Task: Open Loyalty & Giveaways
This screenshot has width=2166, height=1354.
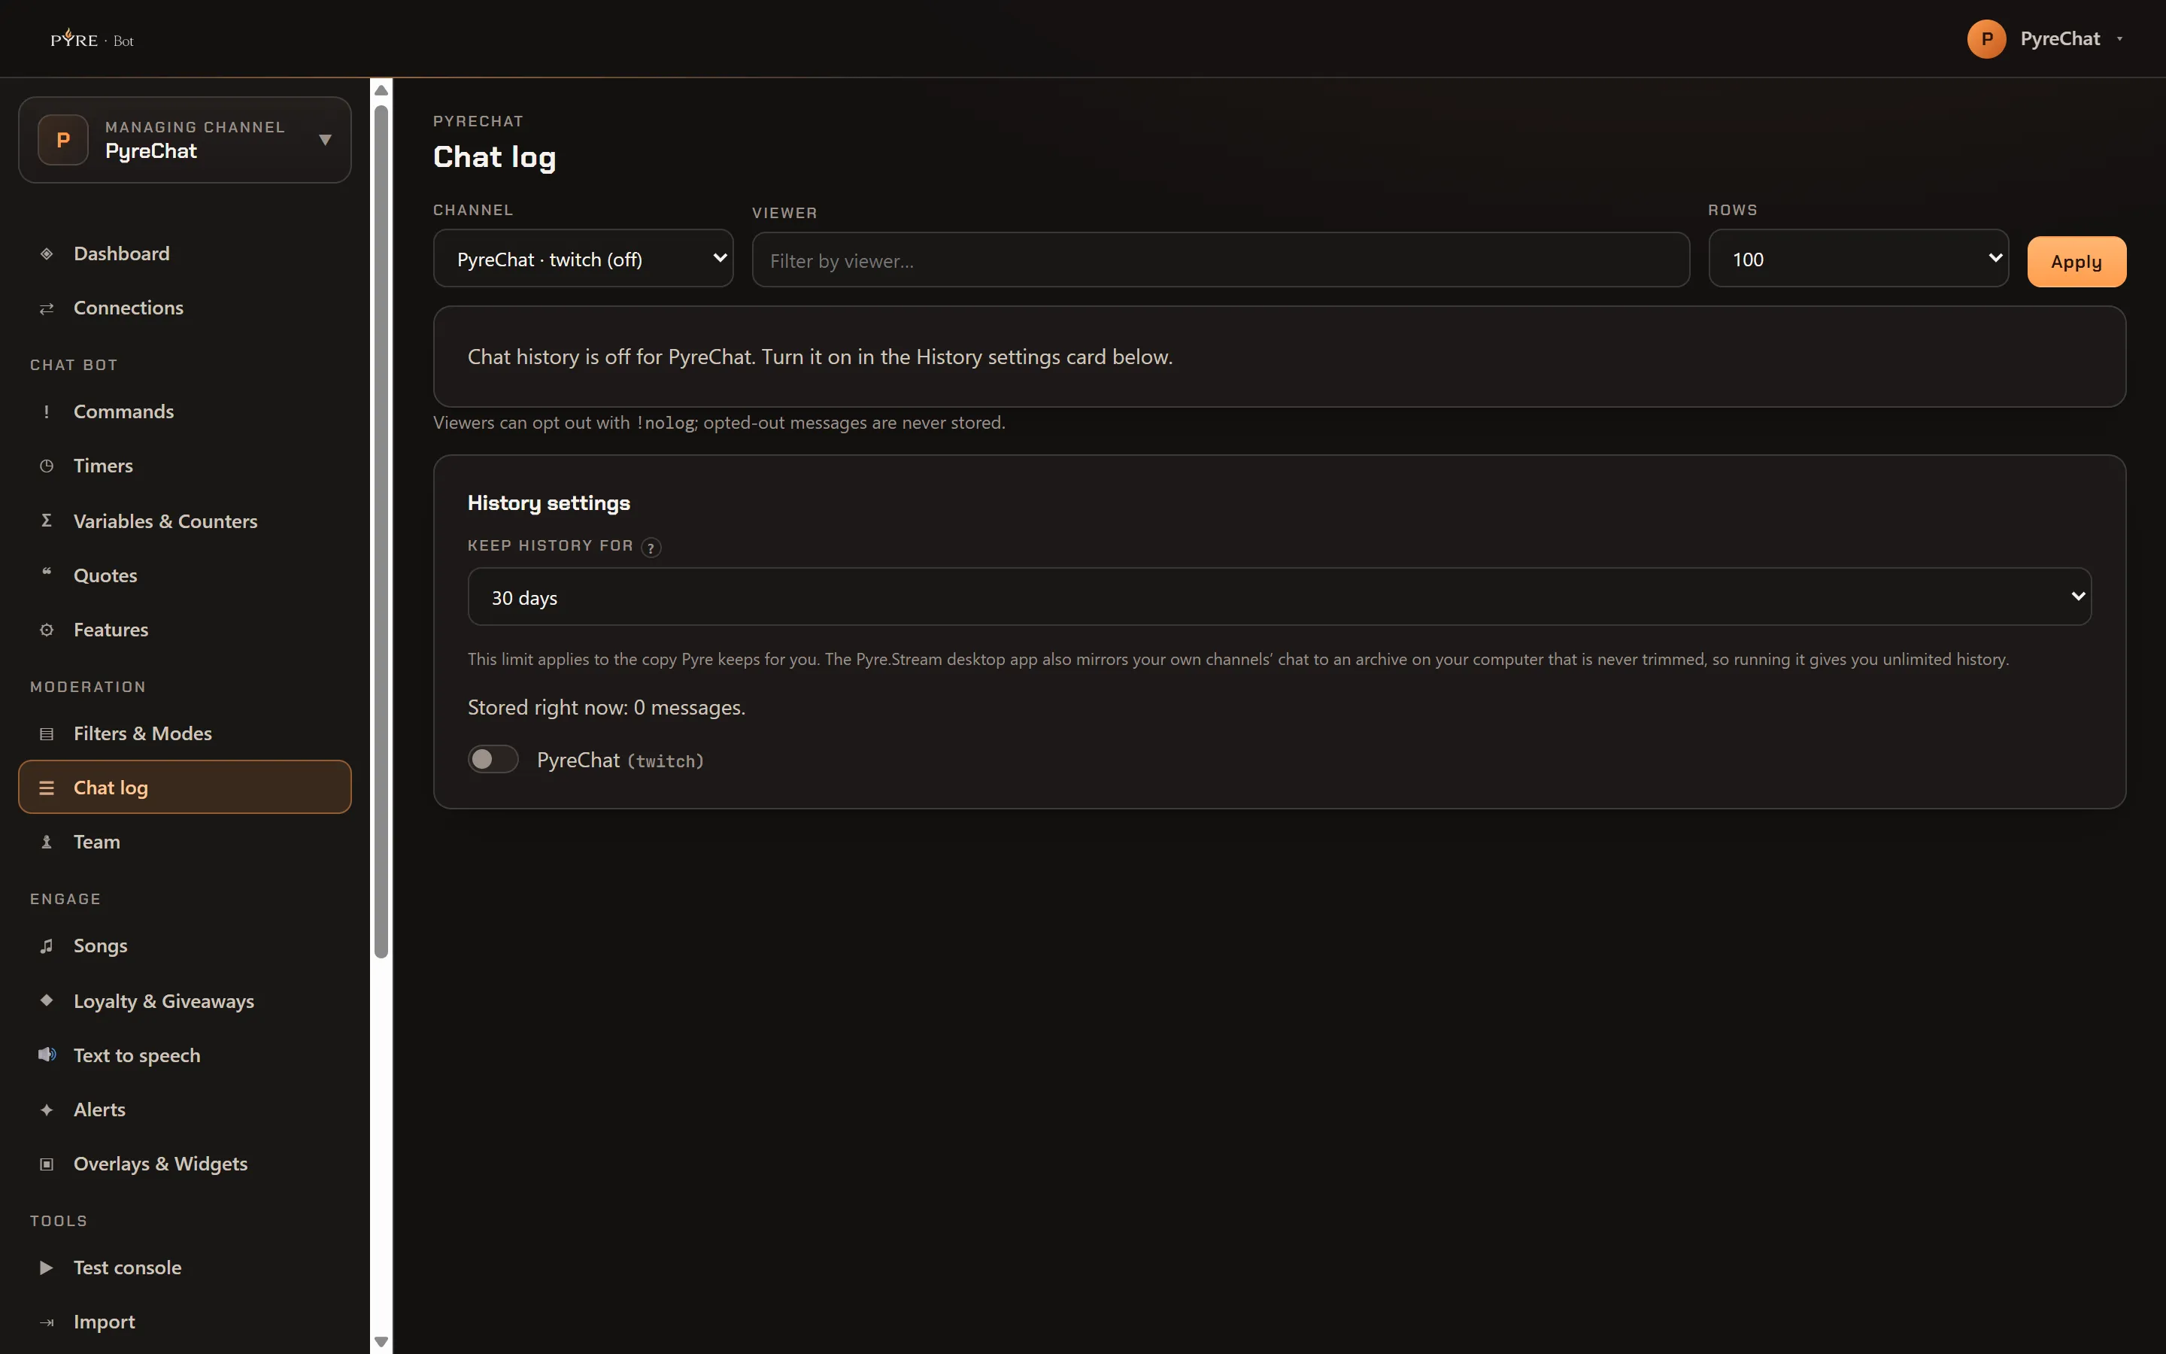Action: click(x=184, y=1001)
